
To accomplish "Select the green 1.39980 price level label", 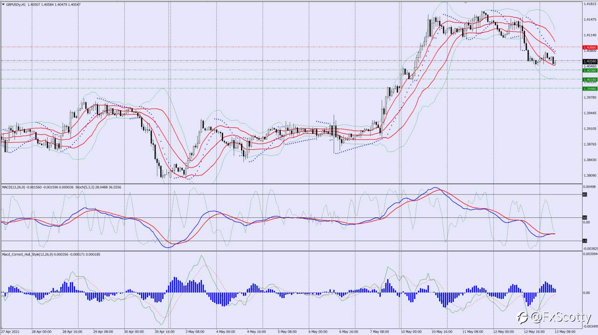I will [x=590, y=89].
